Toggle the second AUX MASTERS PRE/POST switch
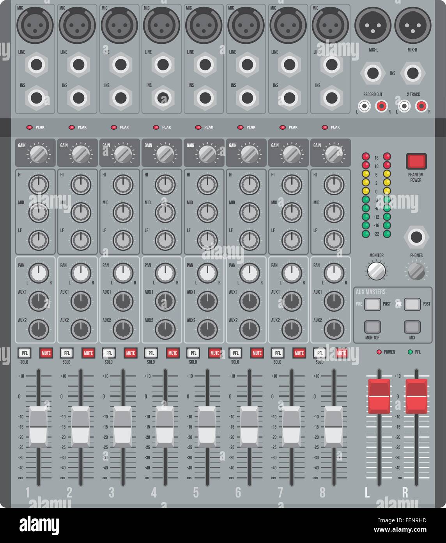Viewport: 446px width, 543px height. 412,304
